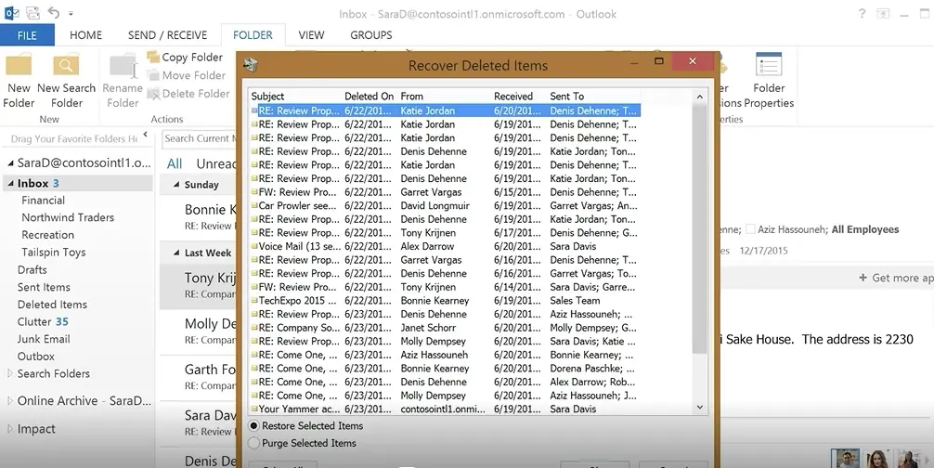This screenshot has width=934, height=468.
Task: Click the Undo arrow in quick access toolbar
Action: pyautogui.click(x=54, y=13)
